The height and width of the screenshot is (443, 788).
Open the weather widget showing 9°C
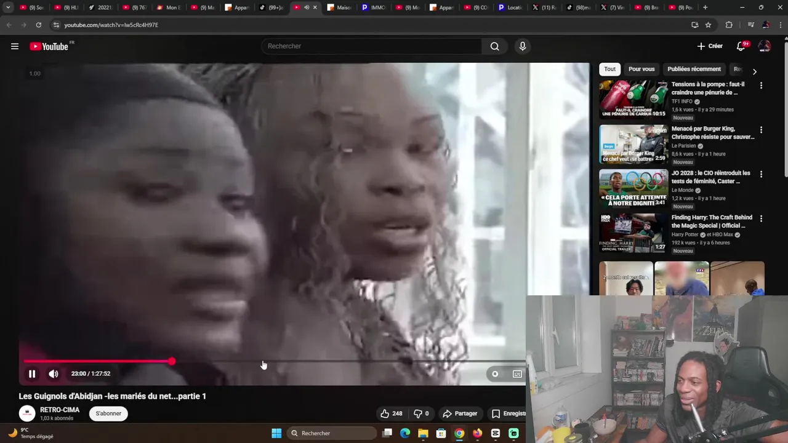31,433
